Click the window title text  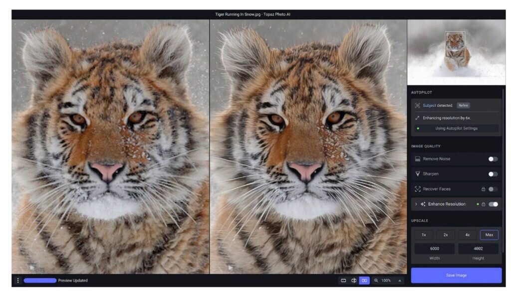pyautogui.click(x=253, y=14)
